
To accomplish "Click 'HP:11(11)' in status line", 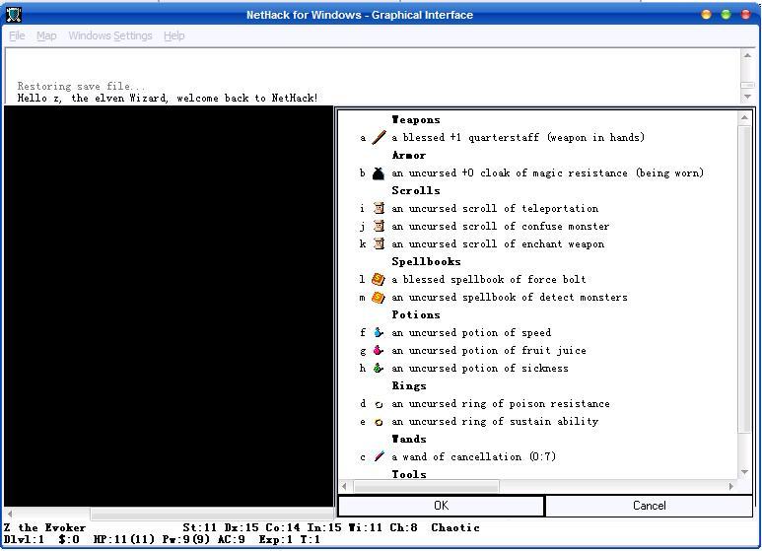I will (x=124, y=539).
